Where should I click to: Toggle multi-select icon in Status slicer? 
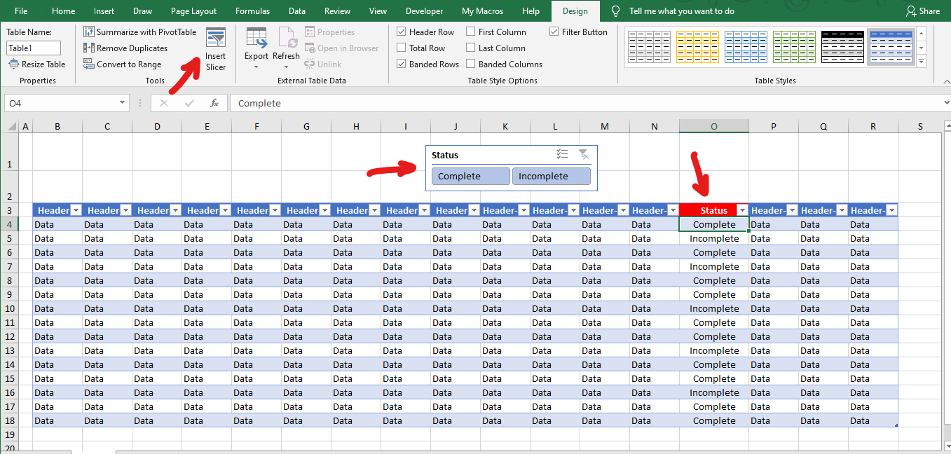(x=561, y=155)
